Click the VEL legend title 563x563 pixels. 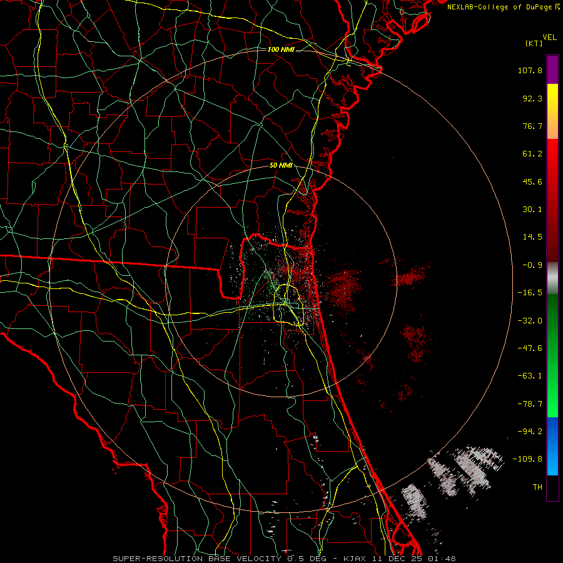tap(549, 38)
